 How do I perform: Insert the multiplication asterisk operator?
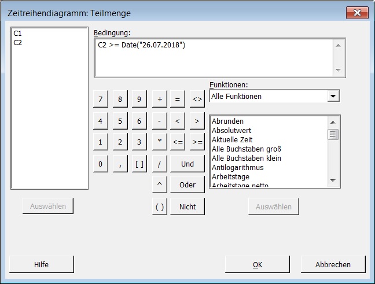click(160, 142)
